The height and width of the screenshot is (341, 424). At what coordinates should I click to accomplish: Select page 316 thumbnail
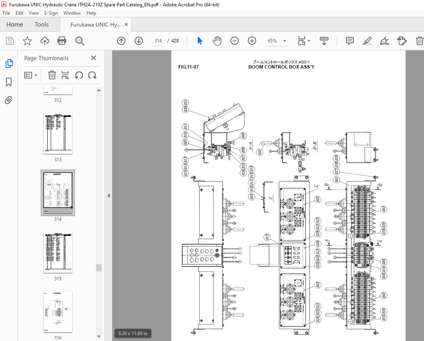point(58,312)
